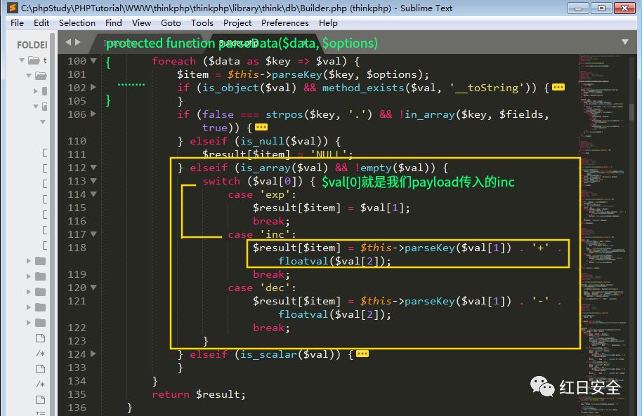Collapse the switch block at line 113
The image size is (642, 416).
(x=93, y=180)
